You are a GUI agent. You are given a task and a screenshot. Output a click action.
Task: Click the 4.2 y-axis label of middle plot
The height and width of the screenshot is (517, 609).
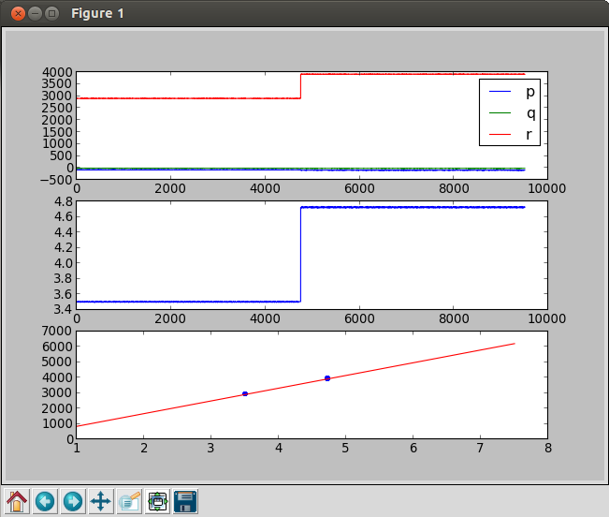[64, 247]
